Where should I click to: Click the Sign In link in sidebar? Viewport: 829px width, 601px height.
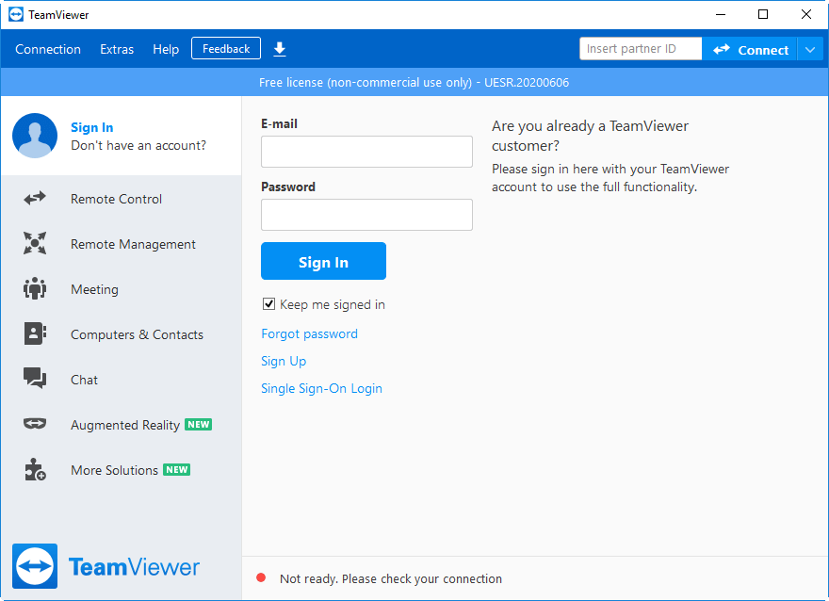92,127
